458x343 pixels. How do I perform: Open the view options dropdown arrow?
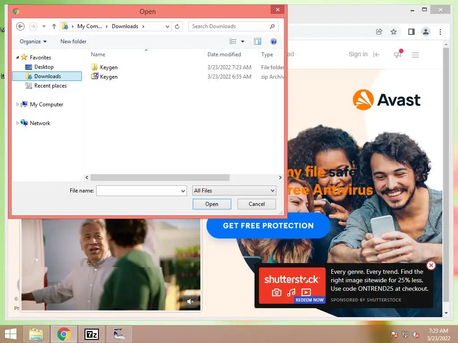coord(242,42)
